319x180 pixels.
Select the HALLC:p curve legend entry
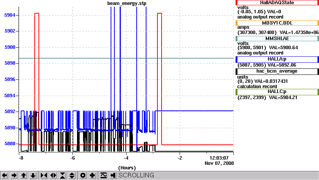tap(277, 92)
